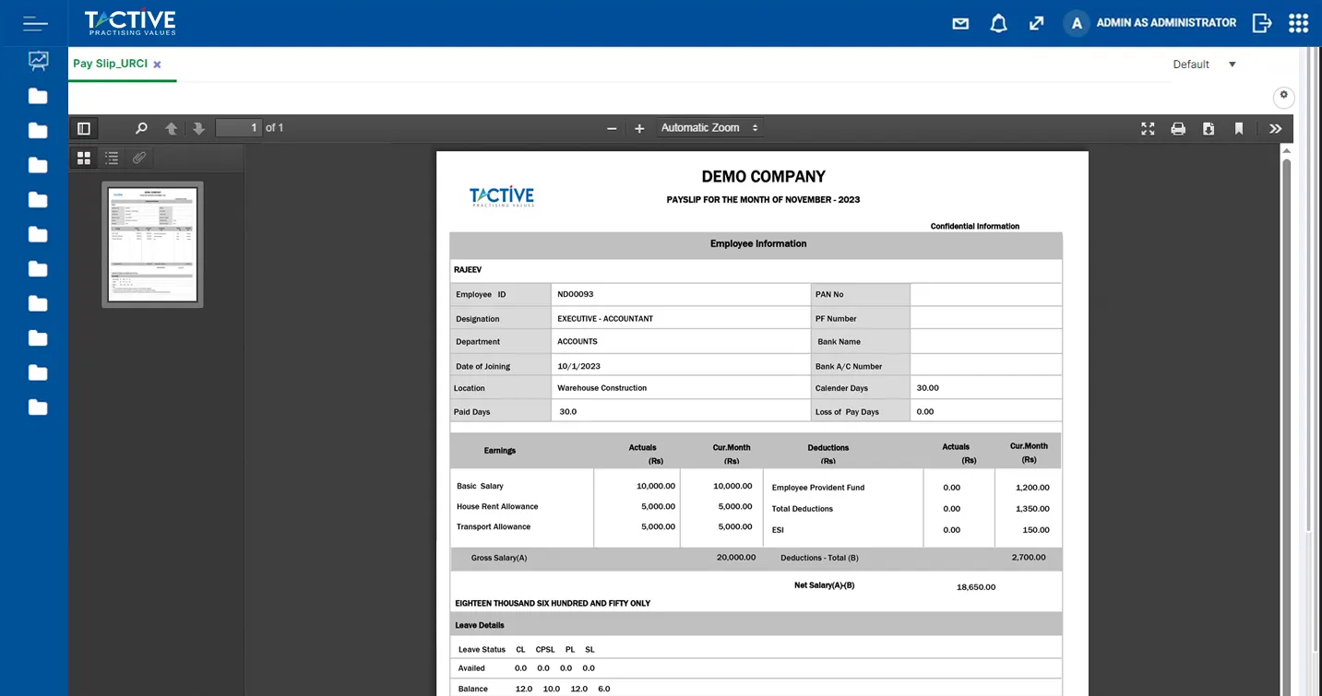
Task: Click the current bookmark icon in PDF toolbar
Action: point(1239,128)
